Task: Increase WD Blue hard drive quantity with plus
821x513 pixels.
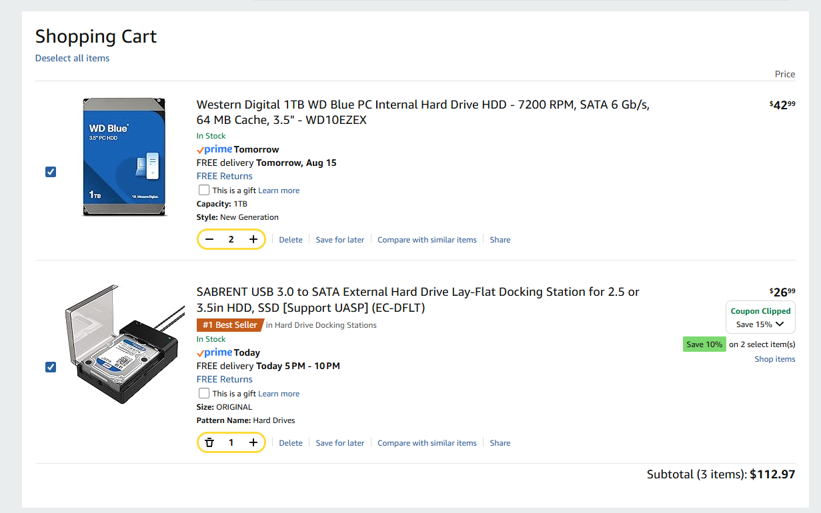Action: [x=253, y=239]
